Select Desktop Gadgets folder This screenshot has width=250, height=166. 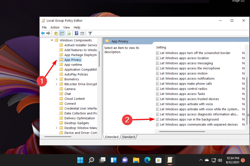(77, 123)
